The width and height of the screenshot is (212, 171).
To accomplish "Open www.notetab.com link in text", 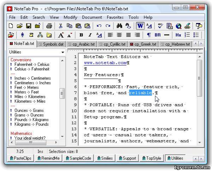I will (105, 63).
